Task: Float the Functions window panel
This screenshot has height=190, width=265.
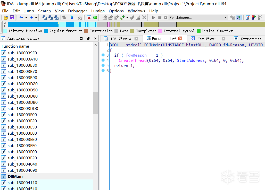Action: pyautogui.click(x=88, y=38)
